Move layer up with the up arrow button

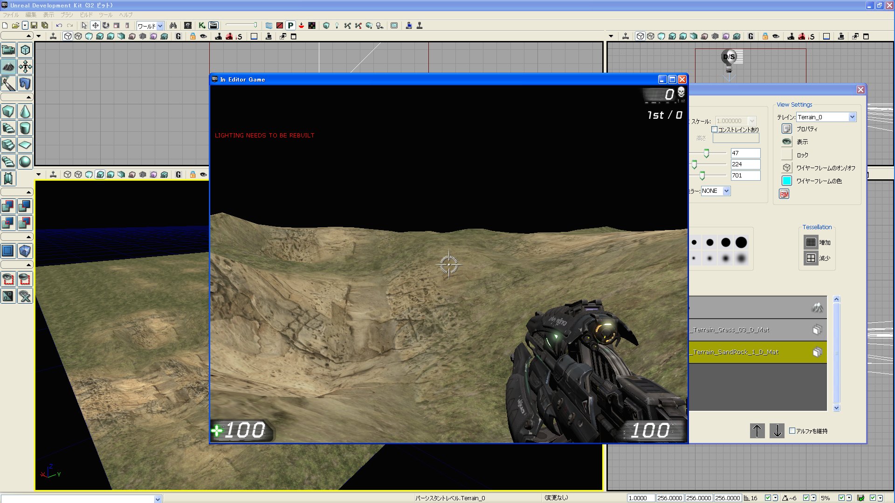[x=757, y=431]
